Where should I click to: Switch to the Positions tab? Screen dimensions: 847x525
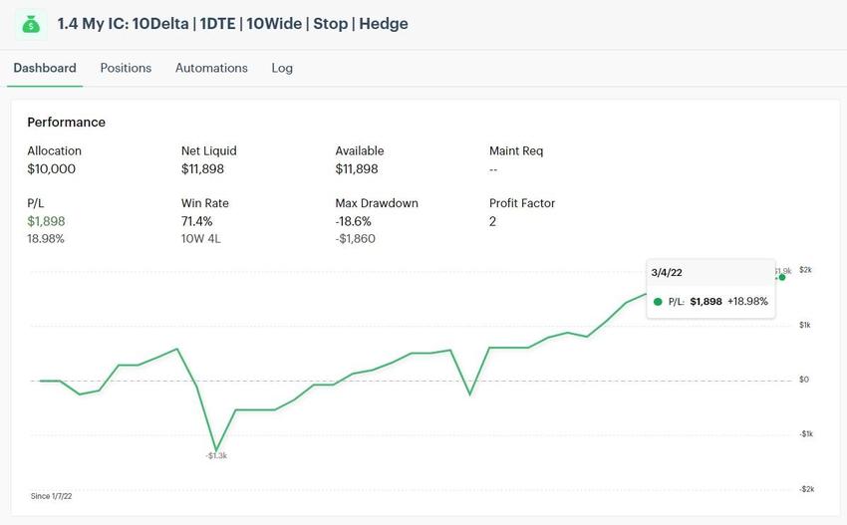pos(126,68)
